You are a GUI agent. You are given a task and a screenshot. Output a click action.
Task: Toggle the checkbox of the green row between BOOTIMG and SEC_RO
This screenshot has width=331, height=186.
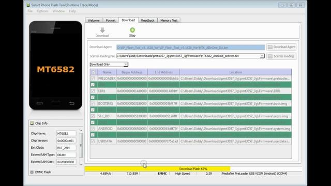tap(93, 110)
